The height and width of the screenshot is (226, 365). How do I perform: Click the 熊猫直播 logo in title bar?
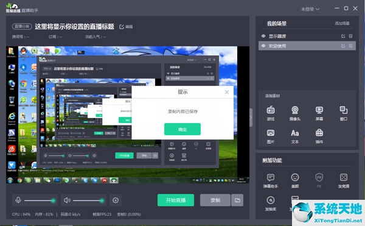(13, 8)
